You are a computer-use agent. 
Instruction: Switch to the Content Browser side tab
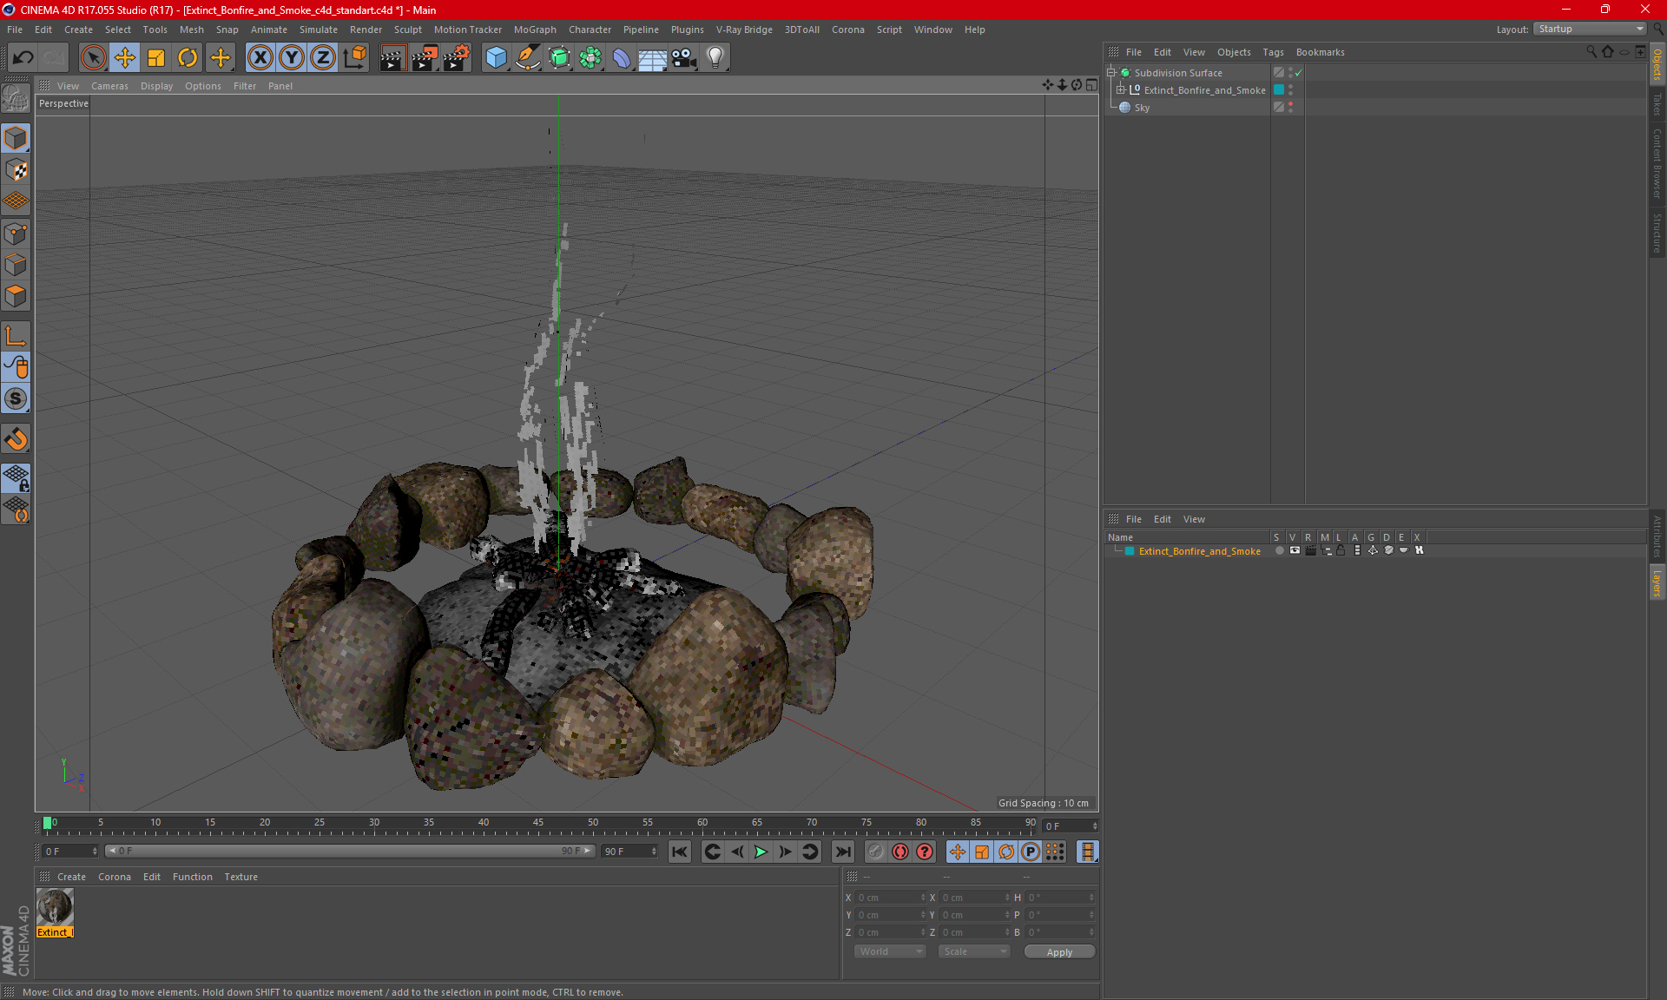point(1657,163)
